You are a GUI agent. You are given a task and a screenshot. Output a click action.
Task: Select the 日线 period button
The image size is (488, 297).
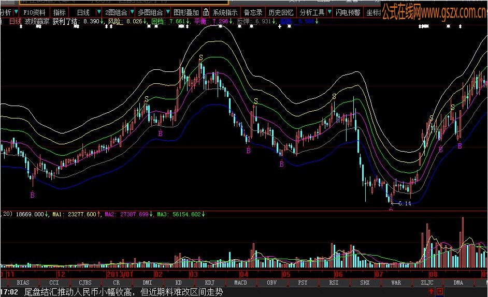pos(83,12)
